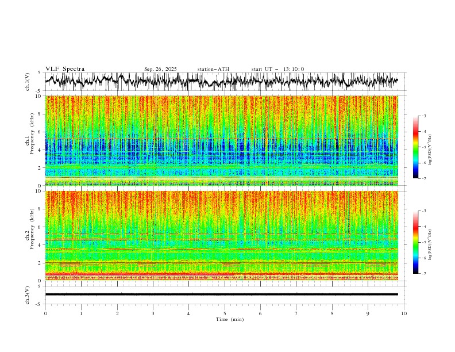This screenshot has width=455, height=352.
Task: Click tick label "1" on the Time axis
Action: (81, 313)
